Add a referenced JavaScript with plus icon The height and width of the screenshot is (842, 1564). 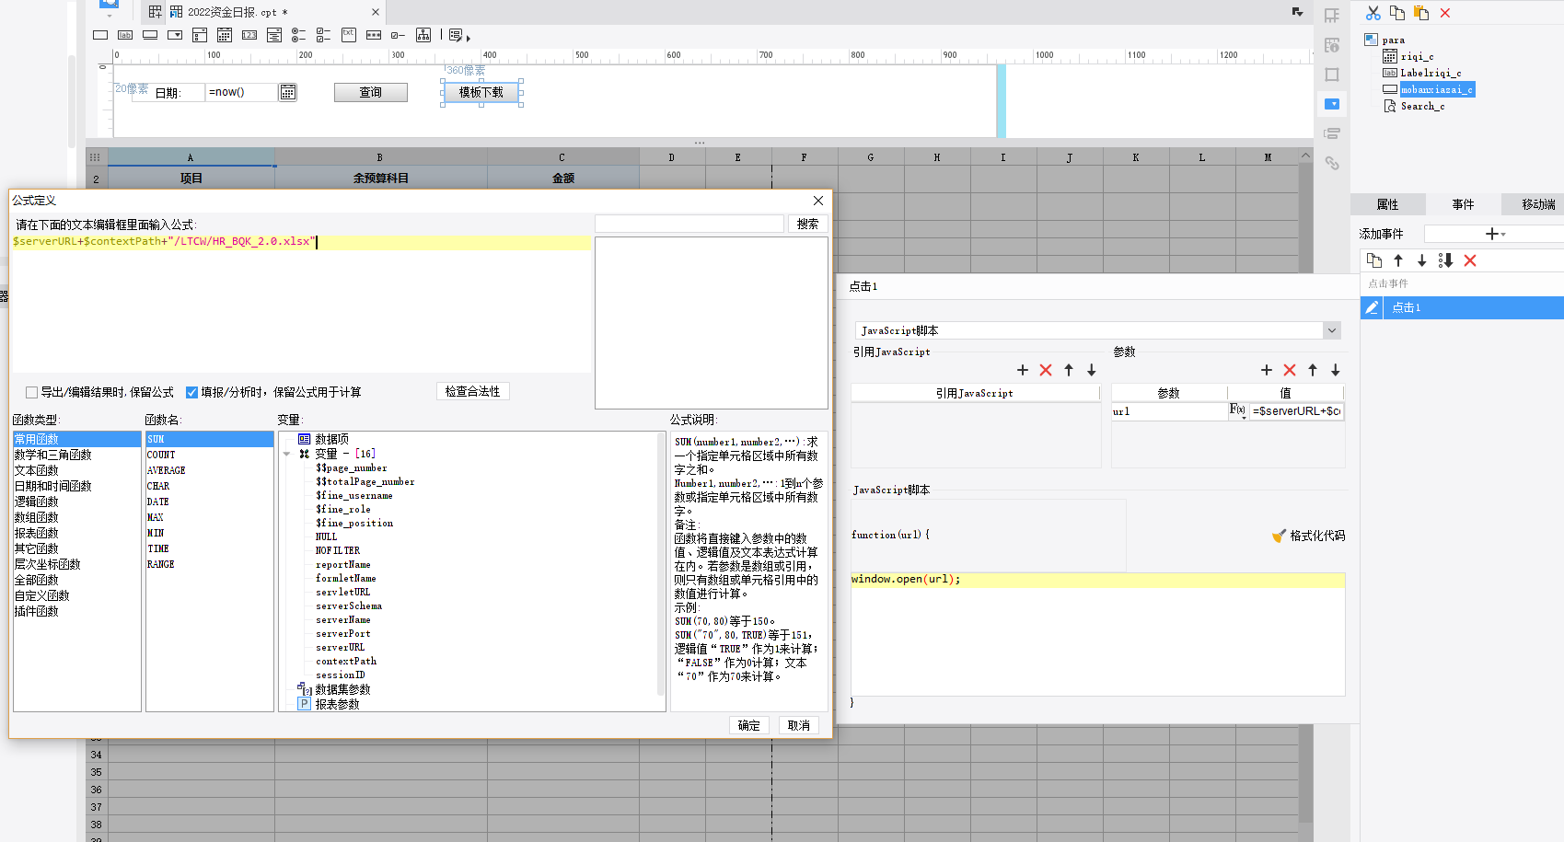tap(1023, 370)
